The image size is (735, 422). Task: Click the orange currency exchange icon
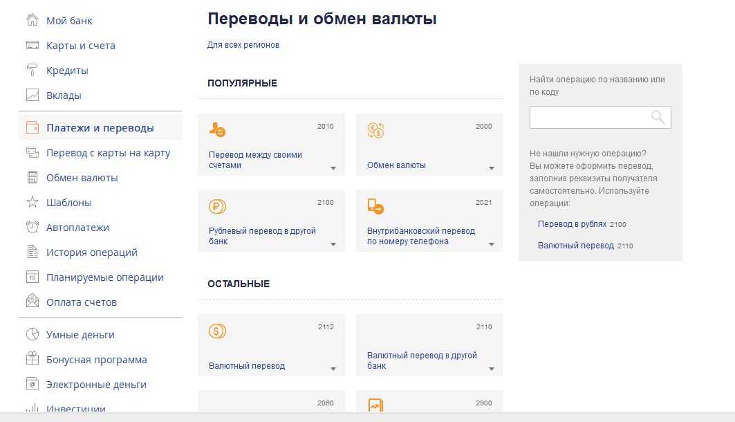click(x=375, y=130)
